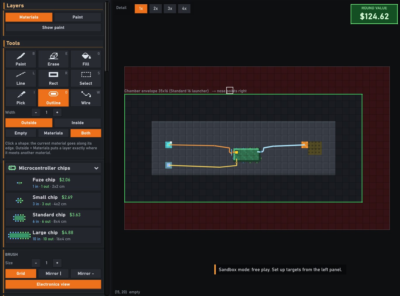Set Detail level to 4x
This screenshot has height=296, width=400.
185,8
